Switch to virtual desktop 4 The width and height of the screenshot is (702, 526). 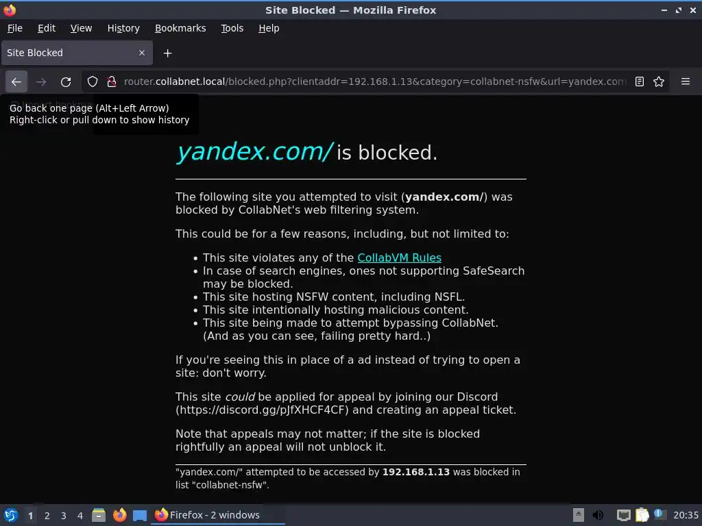pyautogui.click(x=80, y=516)
